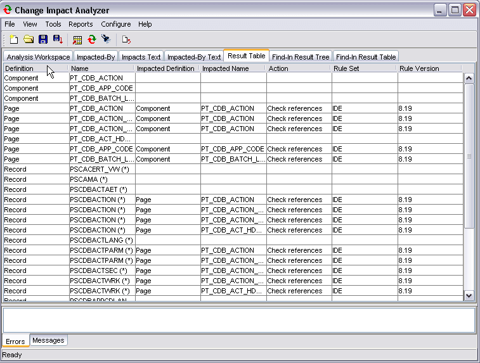480x363 pixels.
Task: Click the red-green circular arrows toolbar icon
Action: (92, 39)
